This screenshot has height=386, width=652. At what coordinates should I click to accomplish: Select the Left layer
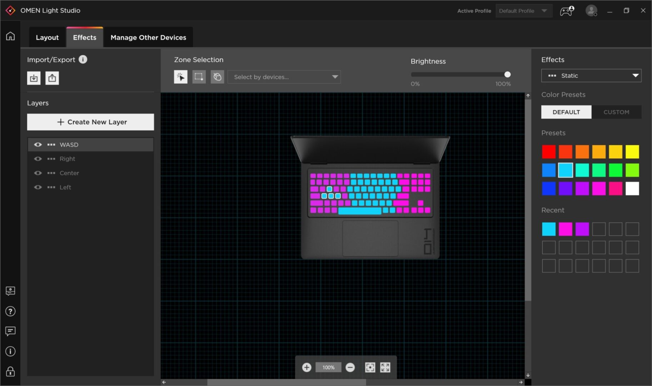[90, 187]
